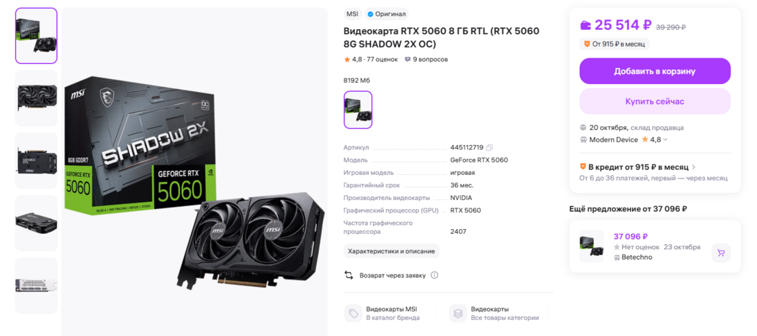
Task: Open the В кредит от 915 ₽ arrow
Action: click(694, 167)
